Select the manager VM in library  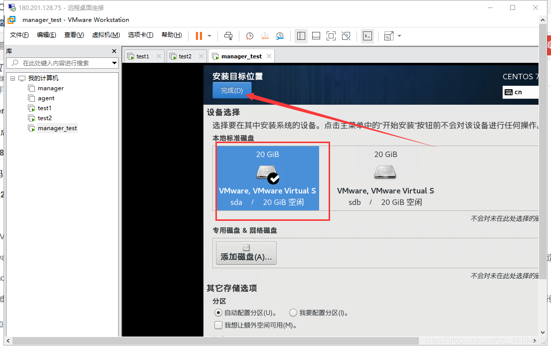50,88
